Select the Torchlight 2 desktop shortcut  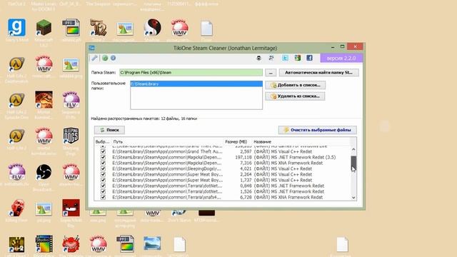[x=98, y=27]
